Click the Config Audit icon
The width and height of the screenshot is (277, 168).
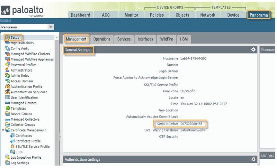pos(7,48)
